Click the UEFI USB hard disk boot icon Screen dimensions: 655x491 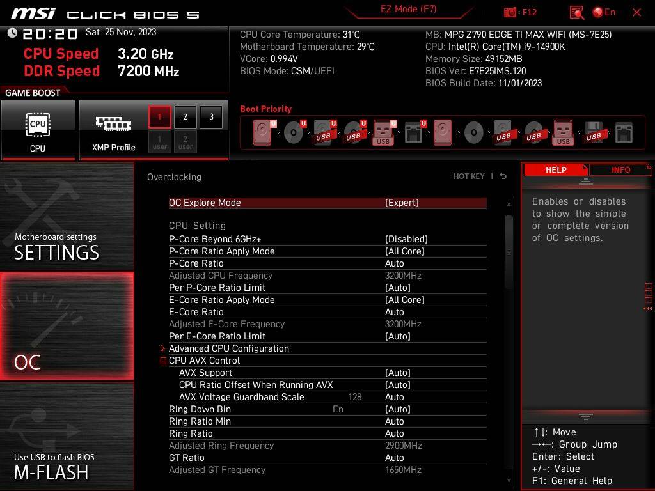click(324, 132)
